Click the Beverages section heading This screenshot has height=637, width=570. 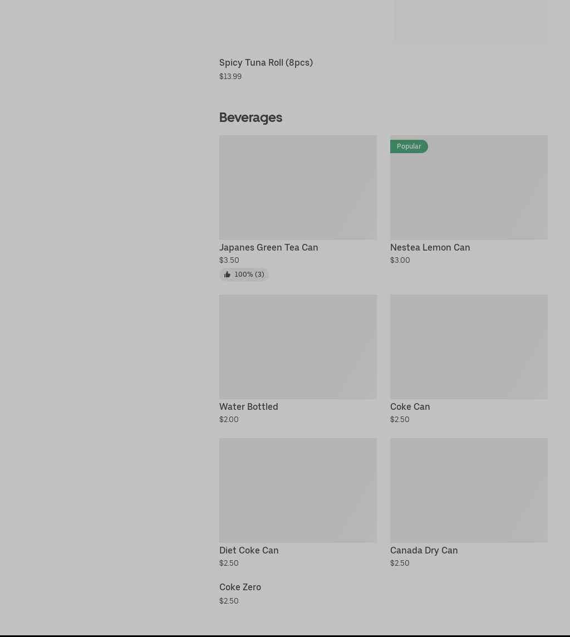pyautogui.click(x=250, y=117)
